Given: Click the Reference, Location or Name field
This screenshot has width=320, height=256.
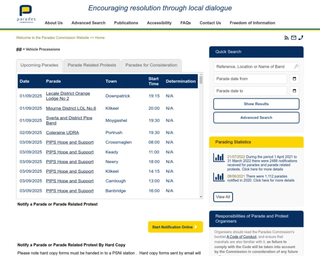Looking at the screenshot, I should point(257,67).
